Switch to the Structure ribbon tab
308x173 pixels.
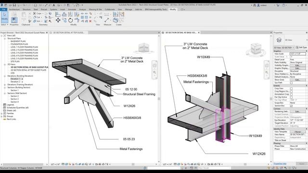(26, 10)
